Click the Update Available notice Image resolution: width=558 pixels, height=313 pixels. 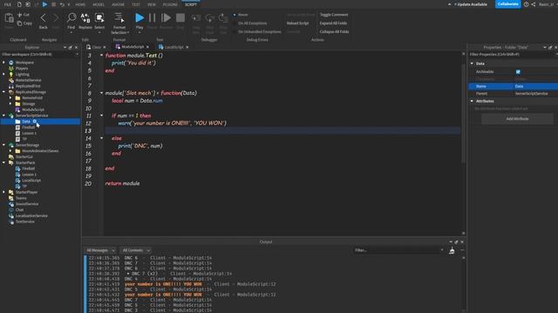tap(471, 4)
